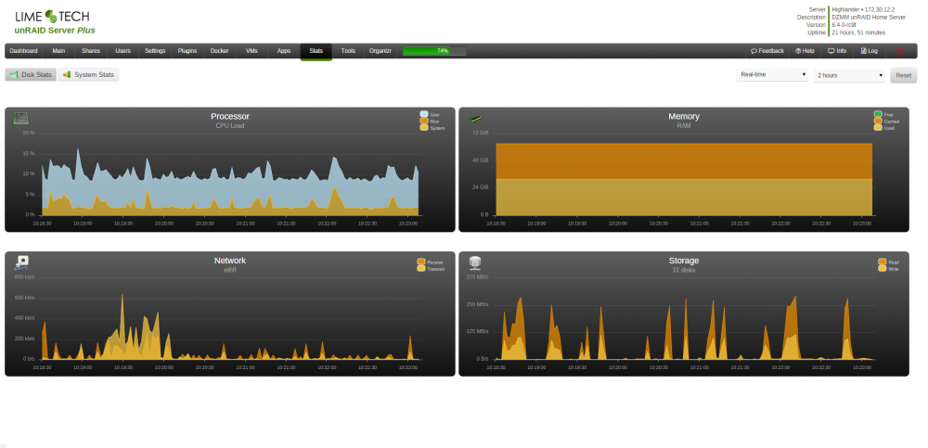Screen dimensions: 928x448
Task: Toggle the Cached memory legend swatch
Action: click(878, 121)
